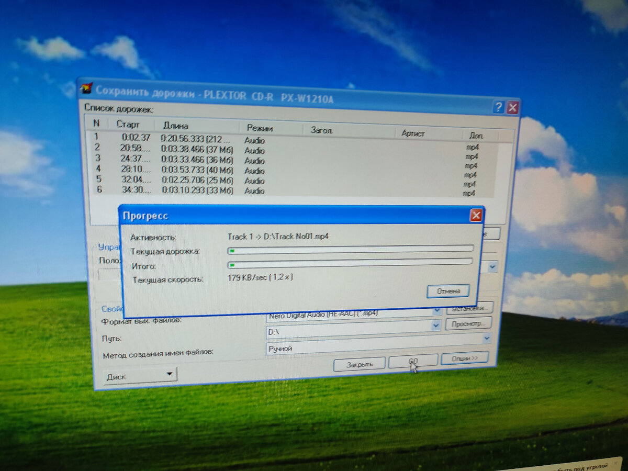Click the Артист column header

pos(413,133)
